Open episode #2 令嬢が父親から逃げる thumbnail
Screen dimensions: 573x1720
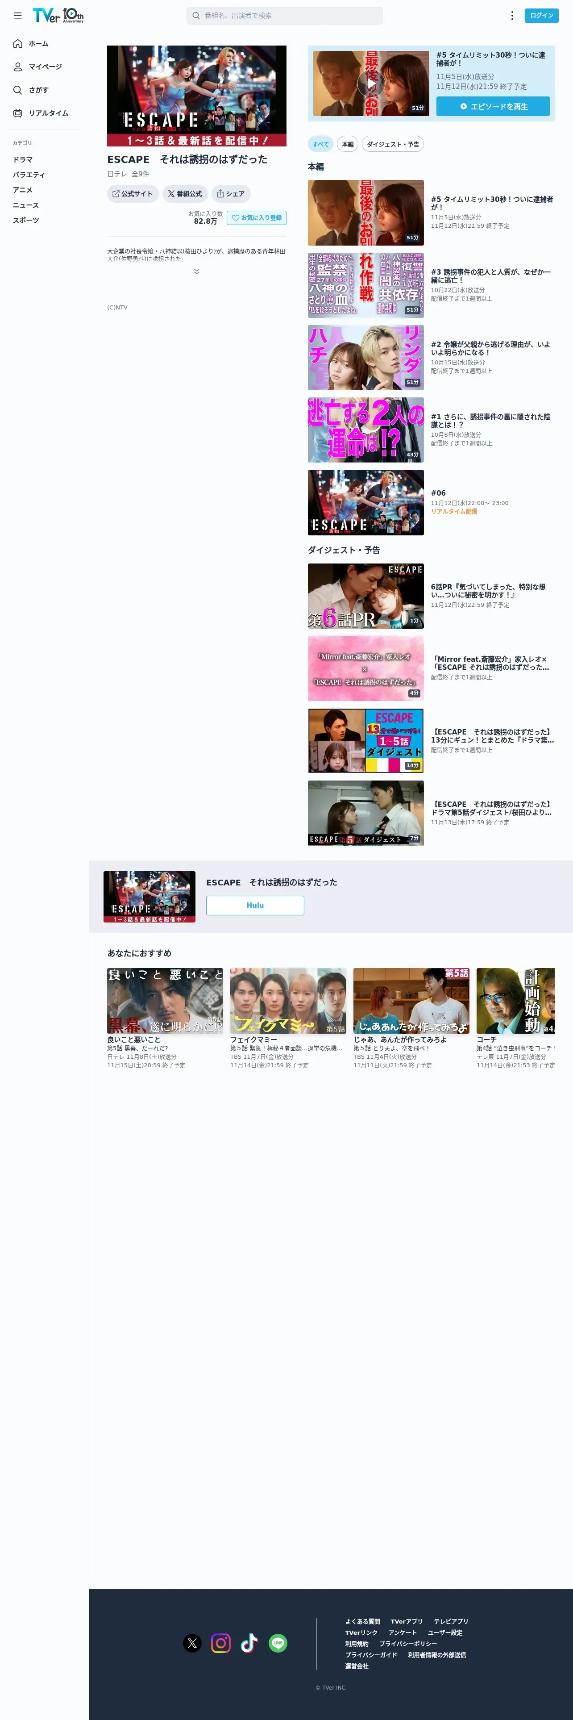click(365, 357)
